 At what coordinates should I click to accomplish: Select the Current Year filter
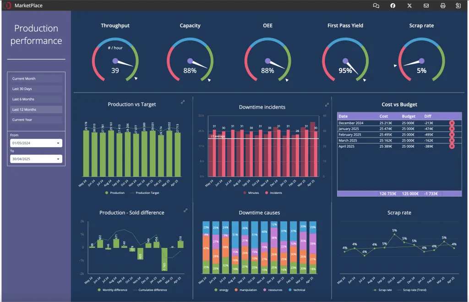pos(36,120)
